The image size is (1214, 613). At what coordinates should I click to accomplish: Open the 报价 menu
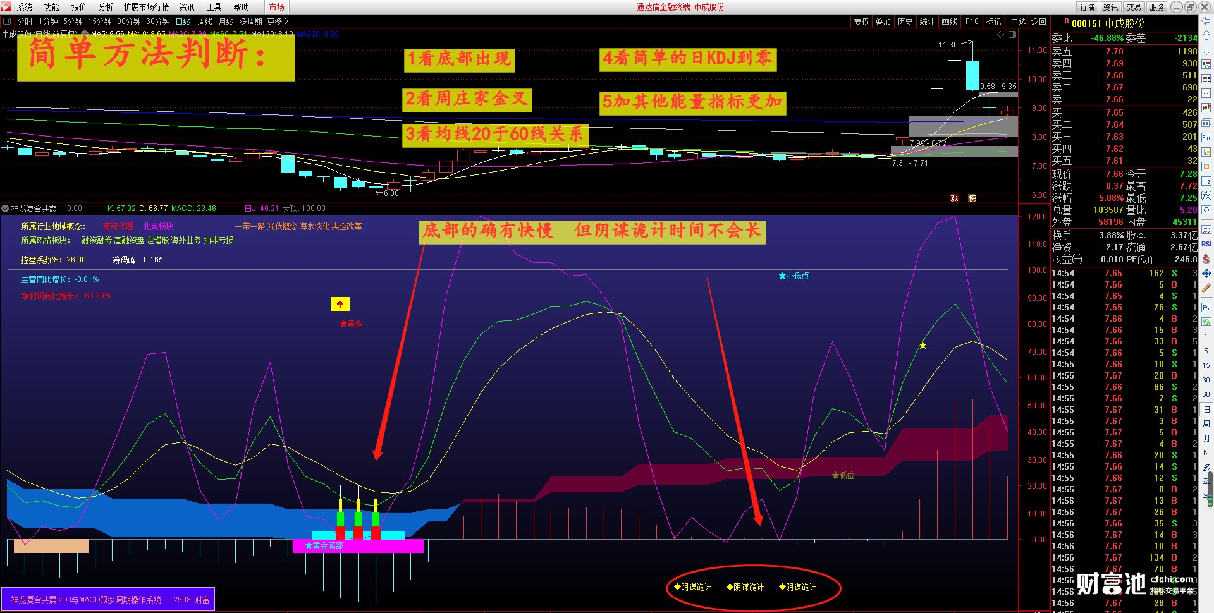tap(79, 7)
